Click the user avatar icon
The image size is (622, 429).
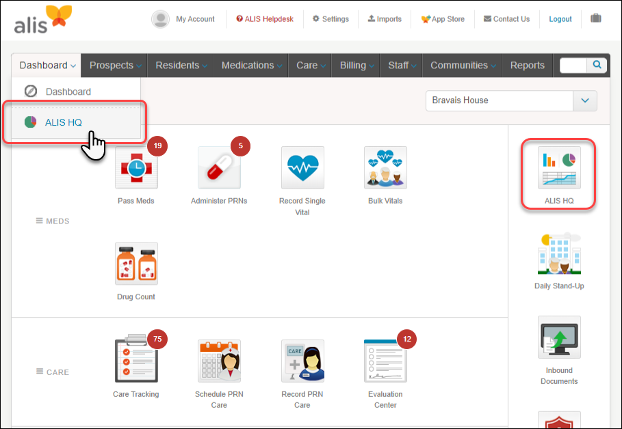[160, 19]
